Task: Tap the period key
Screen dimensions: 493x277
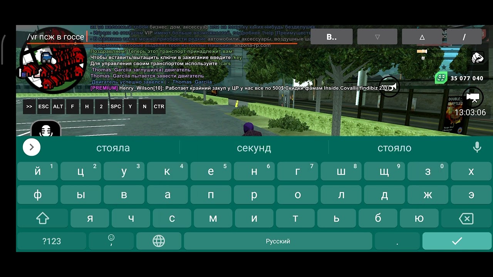Action: point(397,241)
